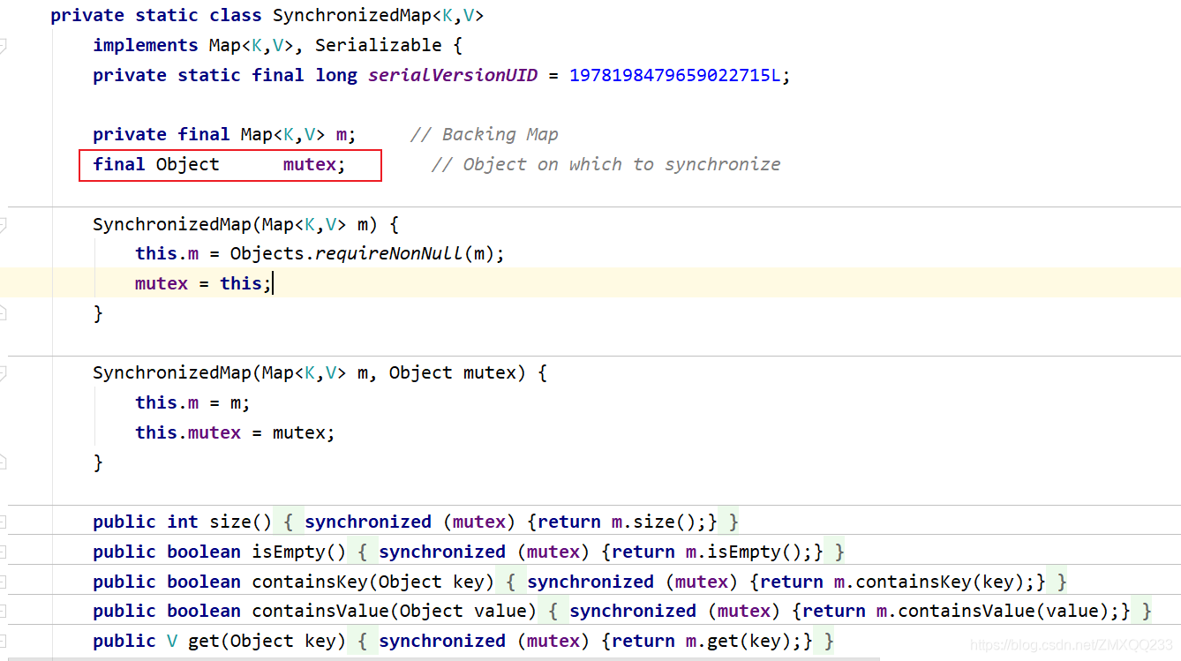
Task: Click the '// Backing Map' comment
Action: coord(485,134)
